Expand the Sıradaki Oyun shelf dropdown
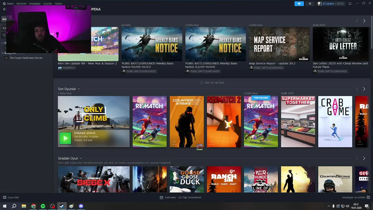Viewport: 373px width, 210px height. 81,158
